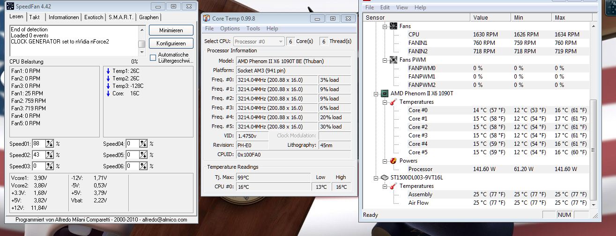The height and width of the screenshot is (236, 616).
Task: Collapse the Fans tree node
Action: [x=385, y=26]
